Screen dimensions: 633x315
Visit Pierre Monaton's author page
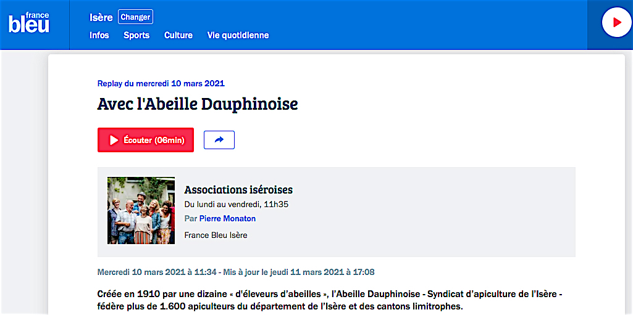227,219
